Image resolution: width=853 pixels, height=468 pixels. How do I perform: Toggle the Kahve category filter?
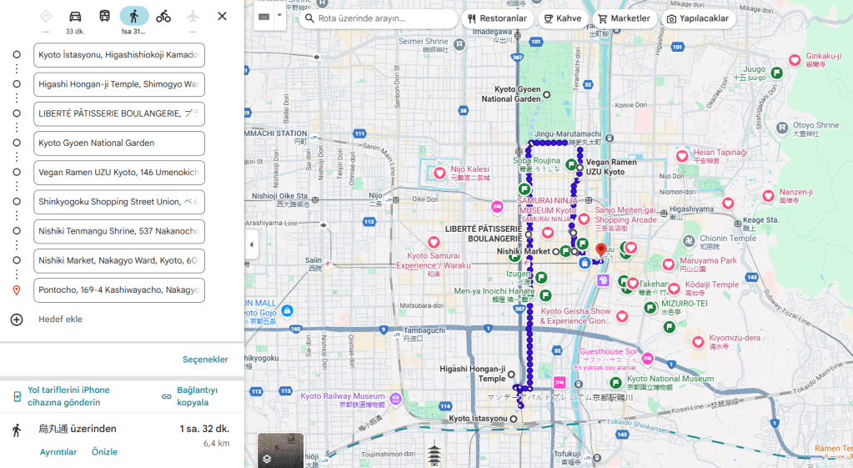point(562,18)
